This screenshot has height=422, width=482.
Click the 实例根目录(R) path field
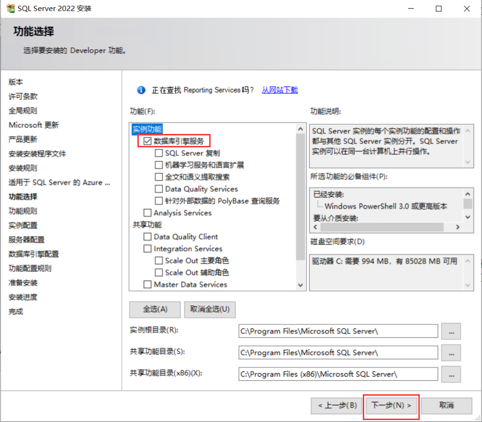click(338, 331)
